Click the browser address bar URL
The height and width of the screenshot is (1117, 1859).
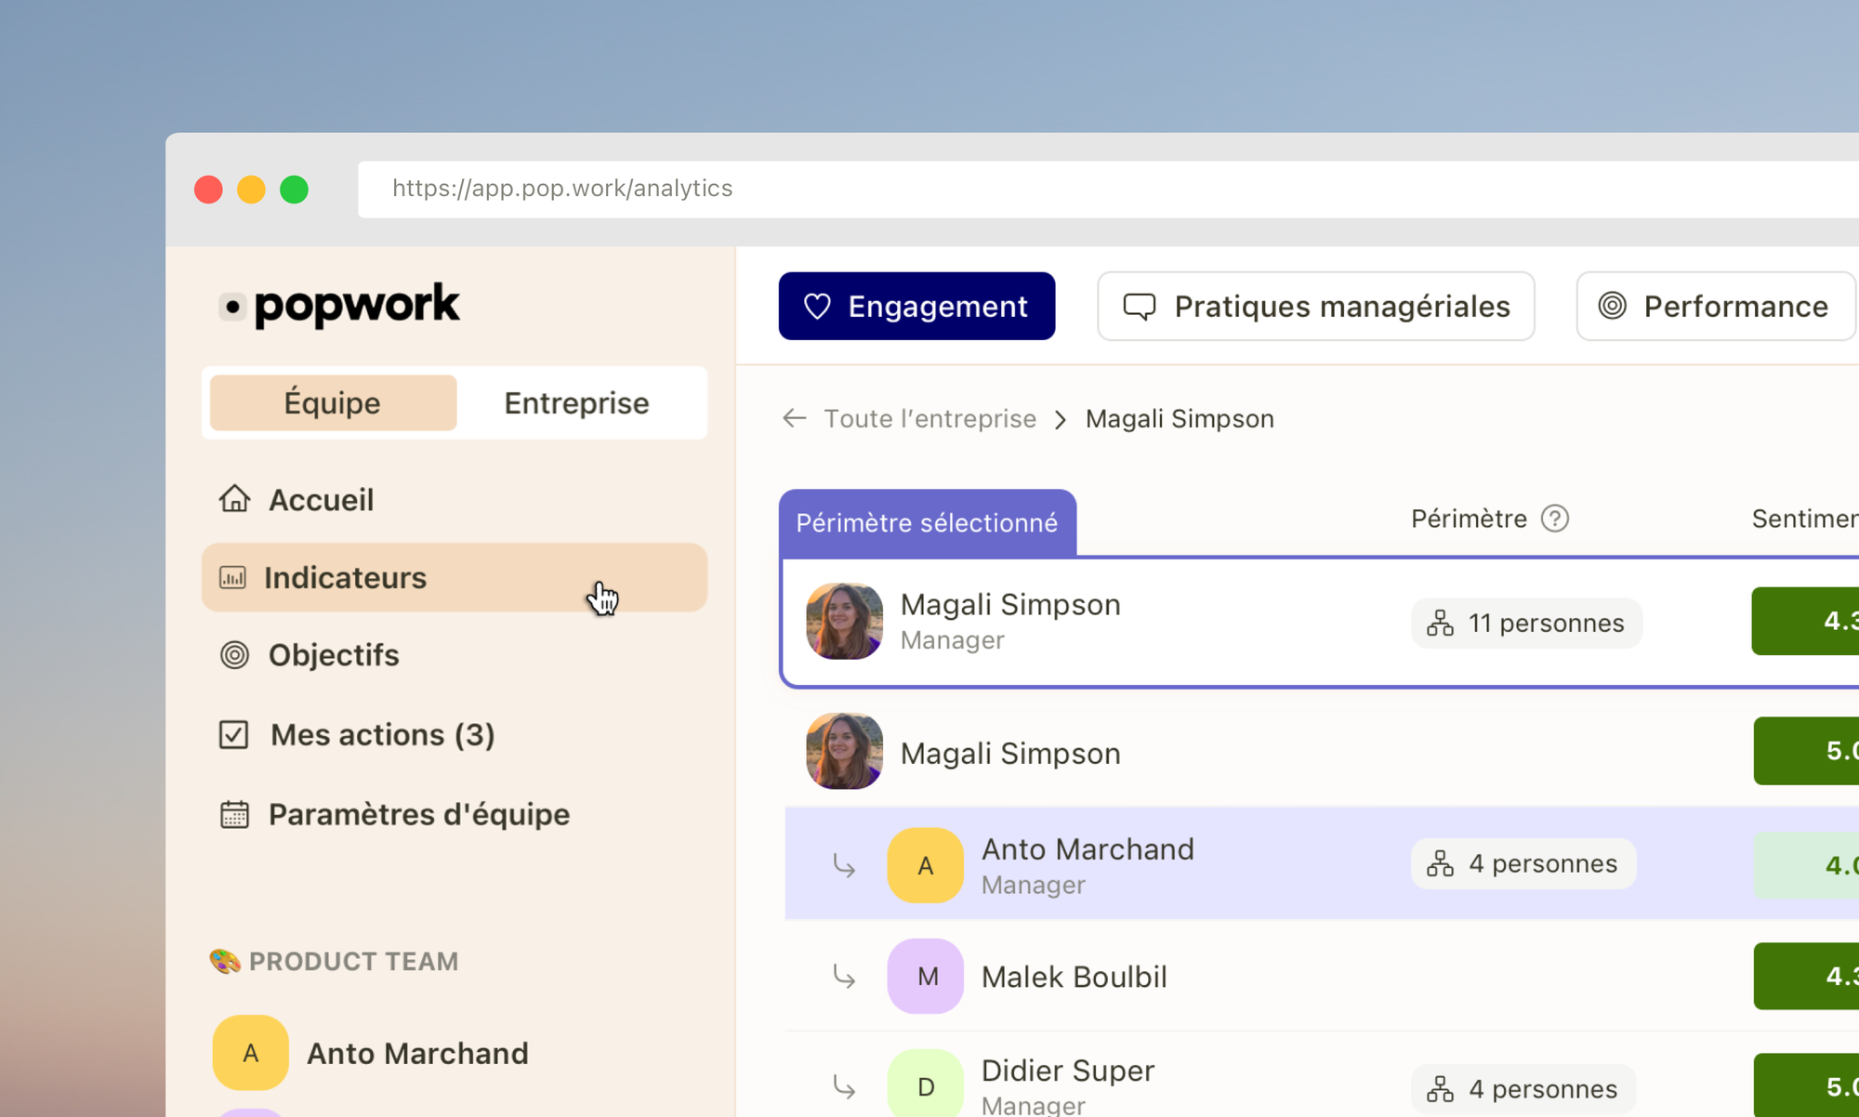(562, 189)
